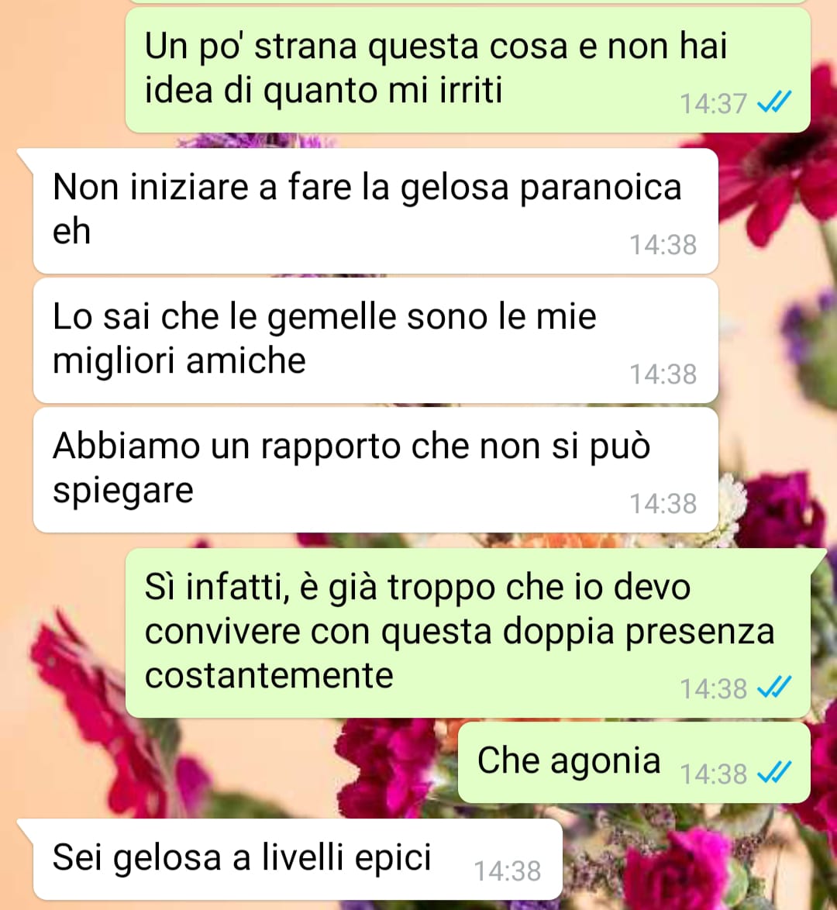Select message 'Non iniziare a fare la gelosa paranoica'
837x910 pixels.
(x=376, y=211)
